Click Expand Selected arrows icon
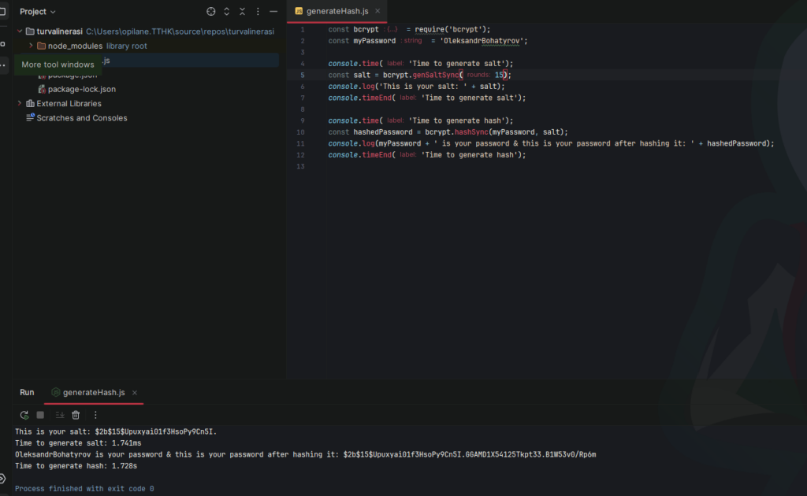 coord(226,11)
